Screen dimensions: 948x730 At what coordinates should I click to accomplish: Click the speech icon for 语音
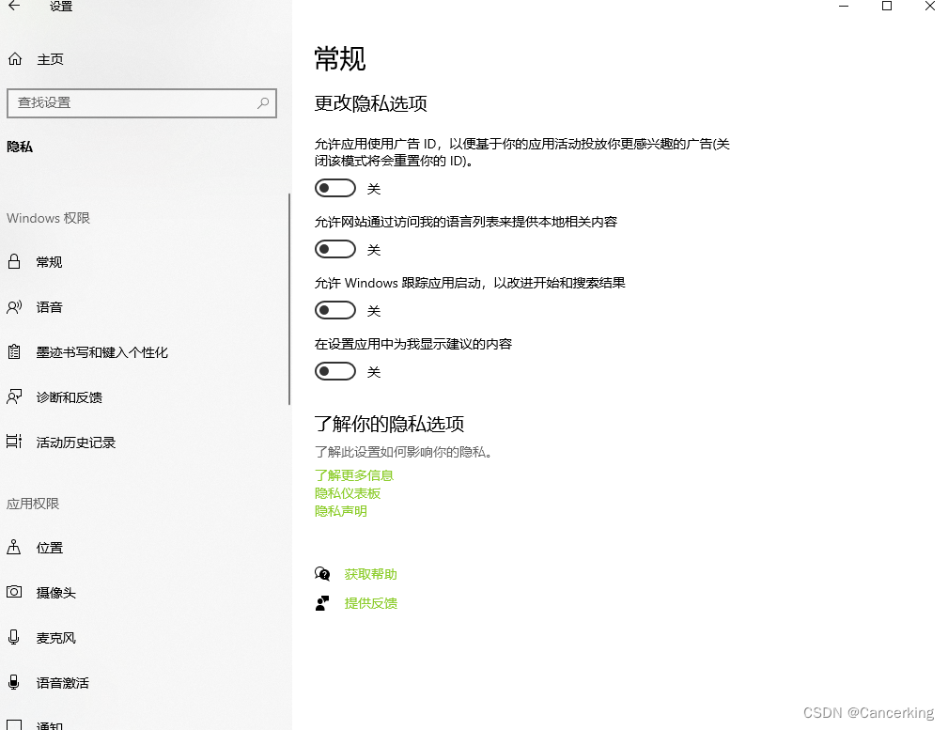click(x=14, y=307)
